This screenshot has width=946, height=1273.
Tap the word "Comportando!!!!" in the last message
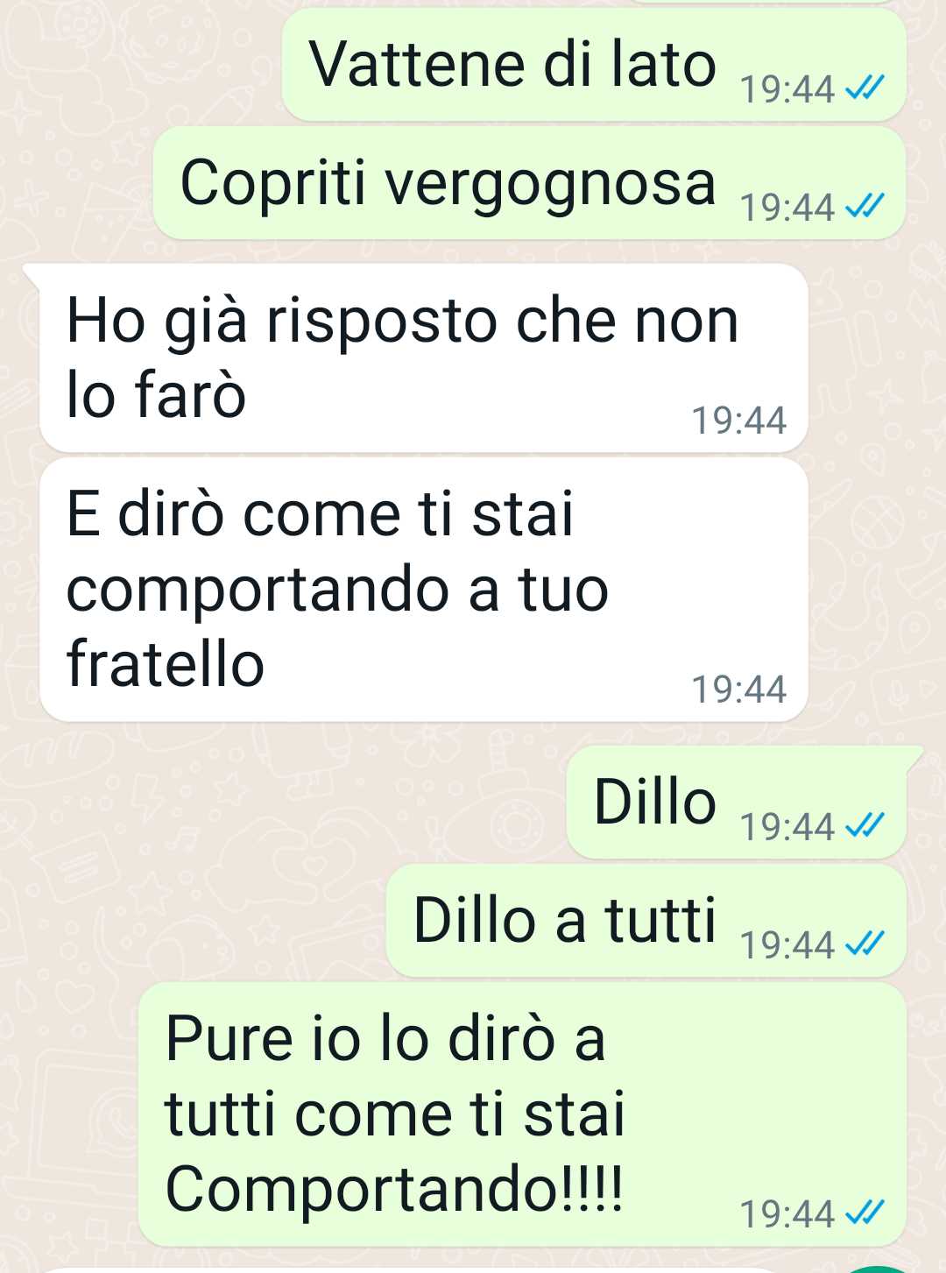pyautogui.click(x=394, y=1190)
